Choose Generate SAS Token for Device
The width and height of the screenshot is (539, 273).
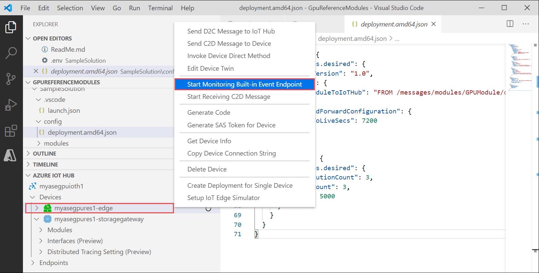(231, 125)
